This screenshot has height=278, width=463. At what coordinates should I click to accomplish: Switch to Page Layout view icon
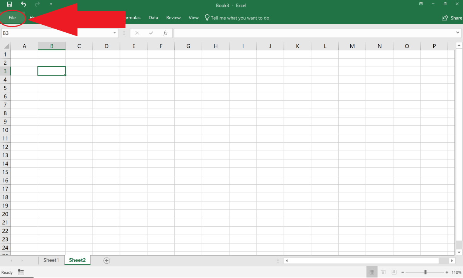pyautogui.click(x=383, y=272)
